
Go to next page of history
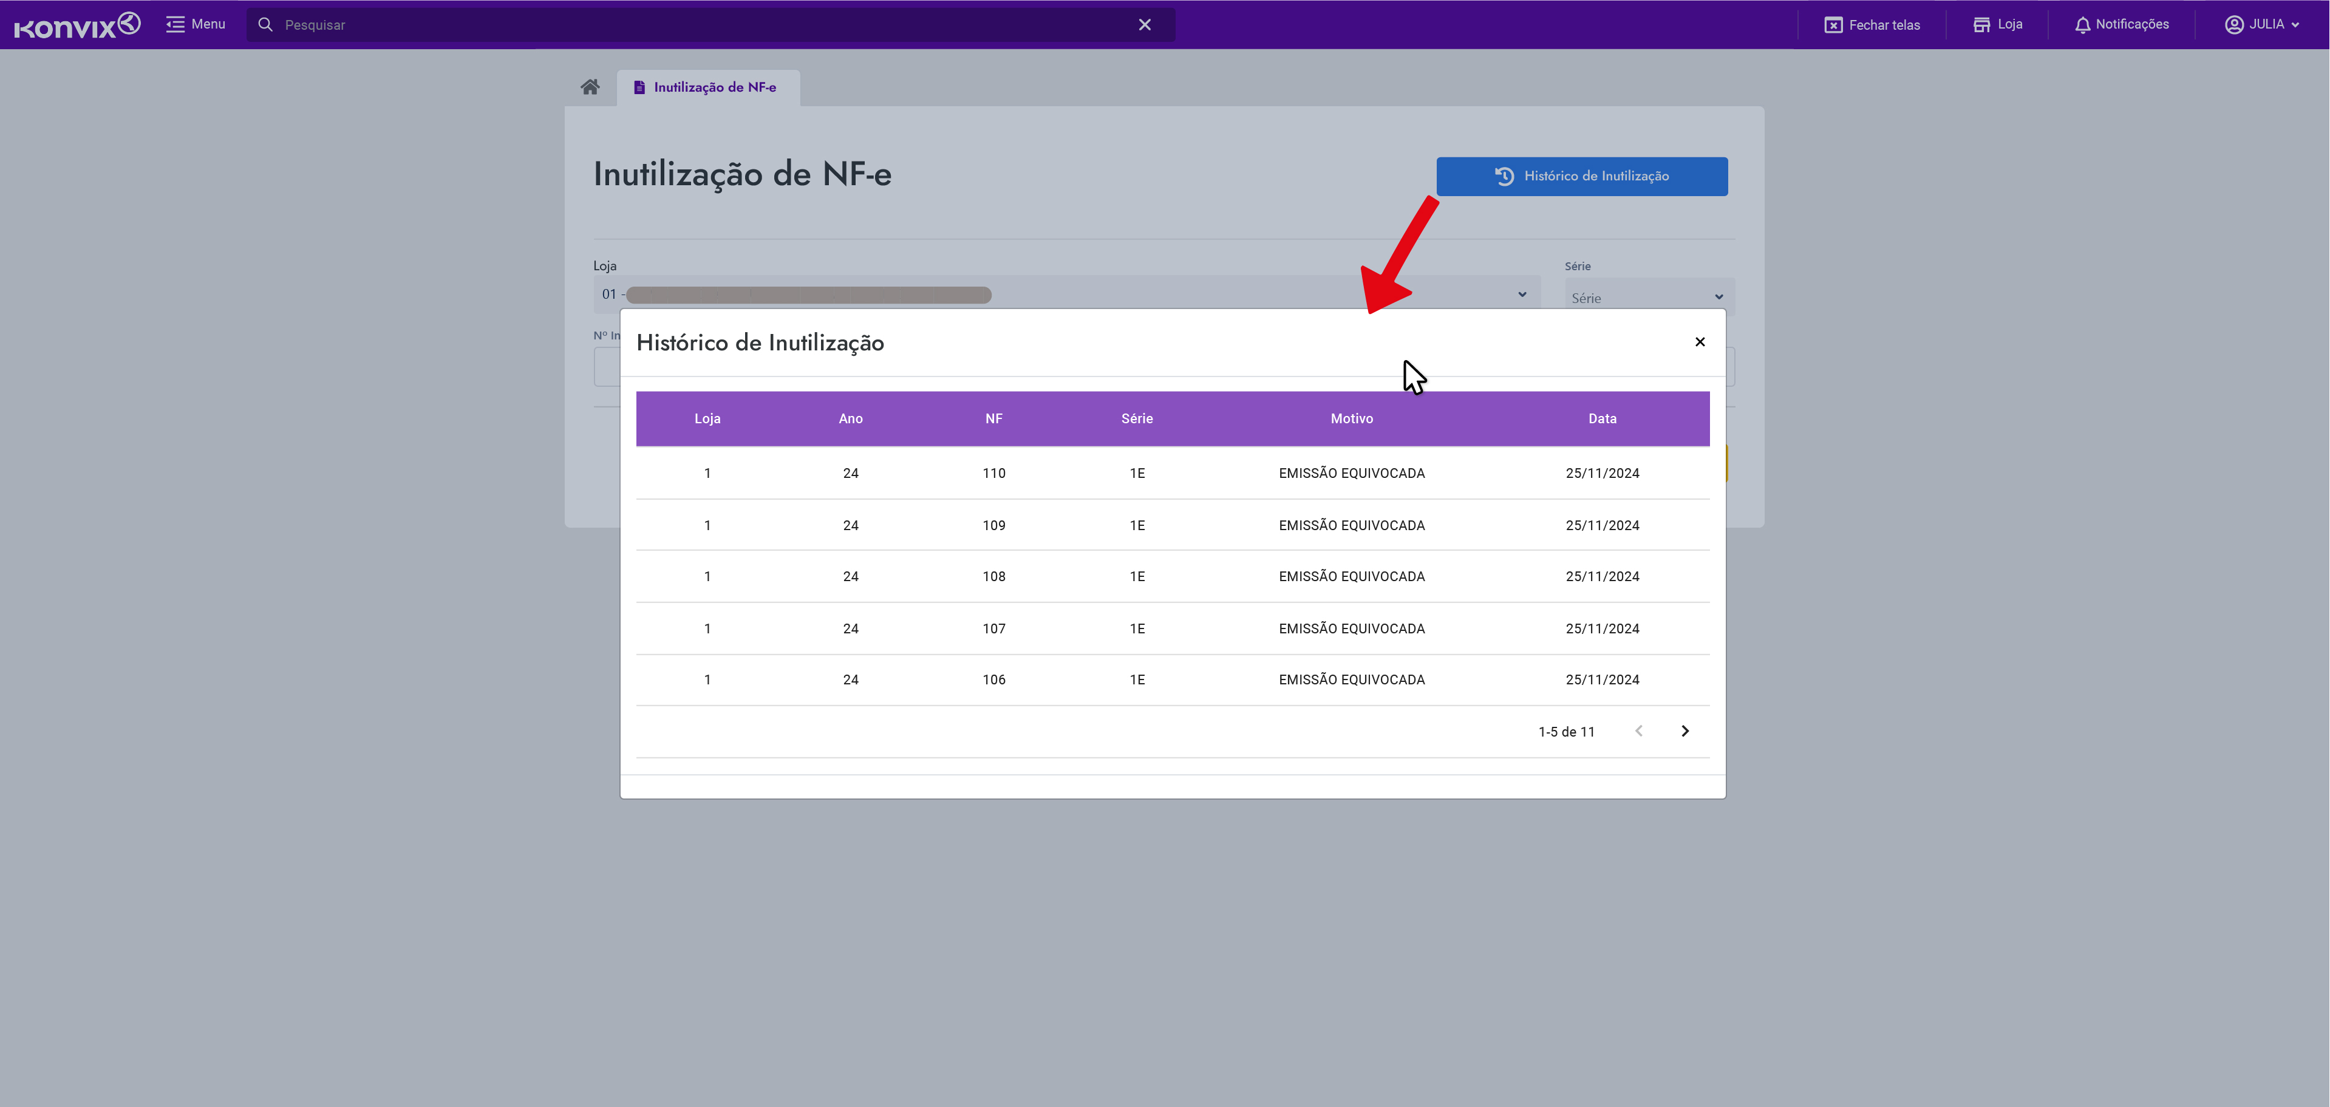(x=1684, y=731)
